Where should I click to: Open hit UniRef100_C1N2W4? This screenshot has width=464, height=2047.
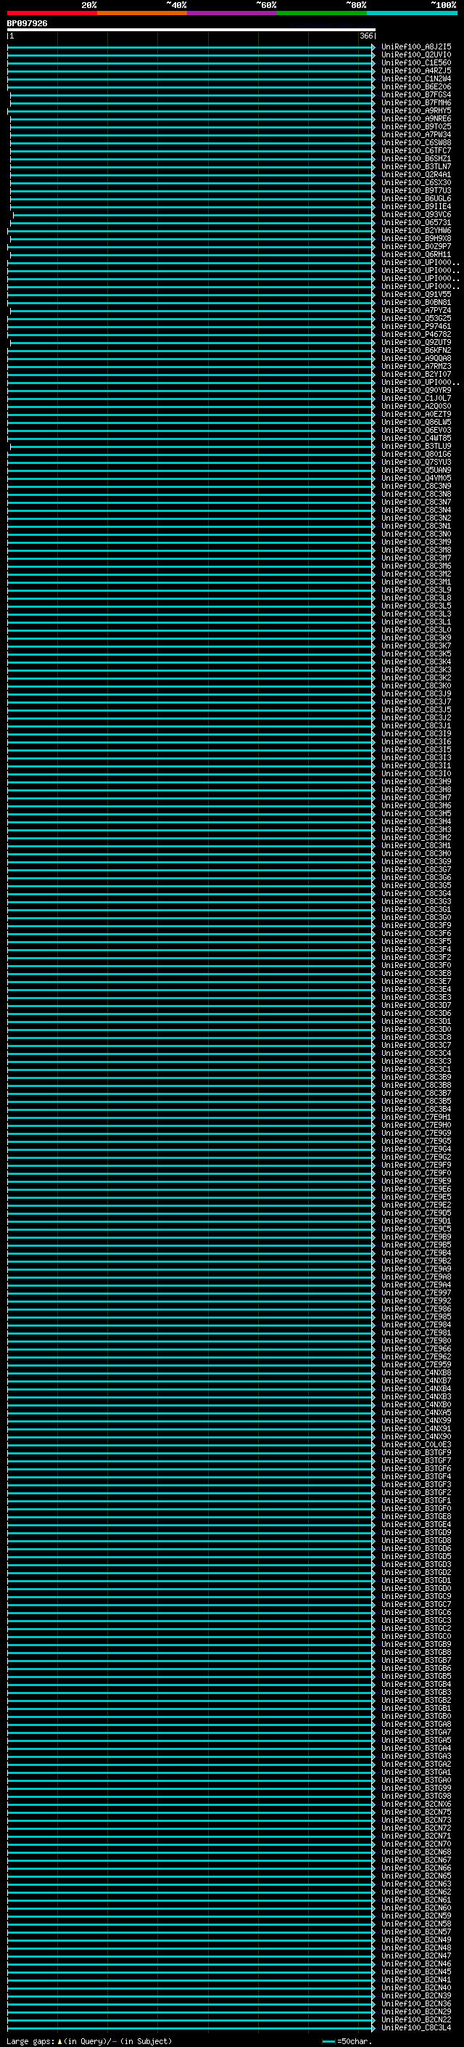pos(416,78)
